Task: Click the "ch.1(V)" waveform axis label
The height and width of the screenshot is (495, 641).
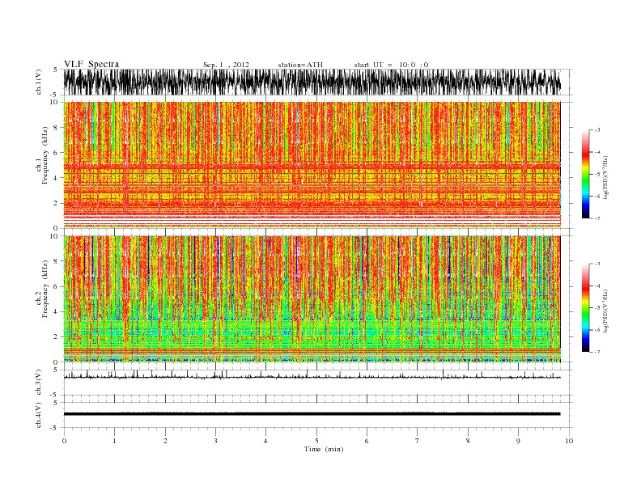Action: 39,82
